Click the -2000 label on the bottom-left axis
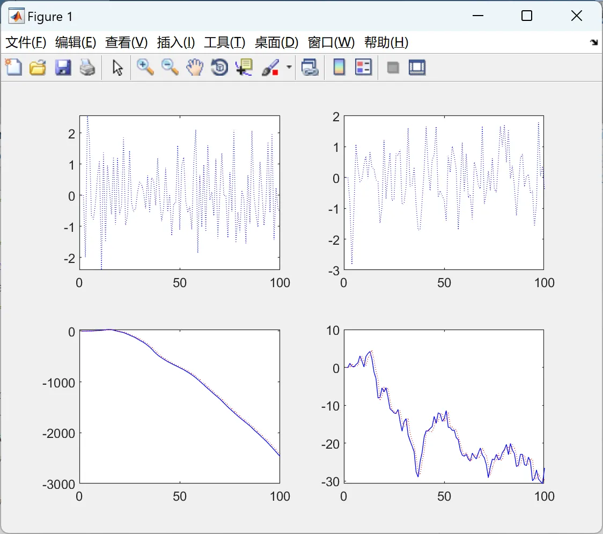 58,434
